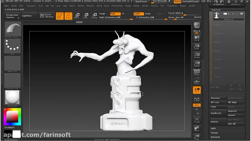Image resolution: width=251 pixels, height=141 pixels.
Task: Toggle Perspective (Persp) view
Action: (x=197, y=72)
